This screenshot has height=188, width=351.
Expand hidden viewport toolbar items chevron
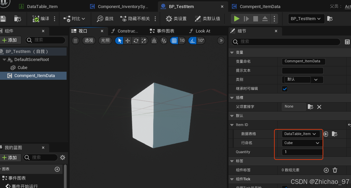coord(221,41)
